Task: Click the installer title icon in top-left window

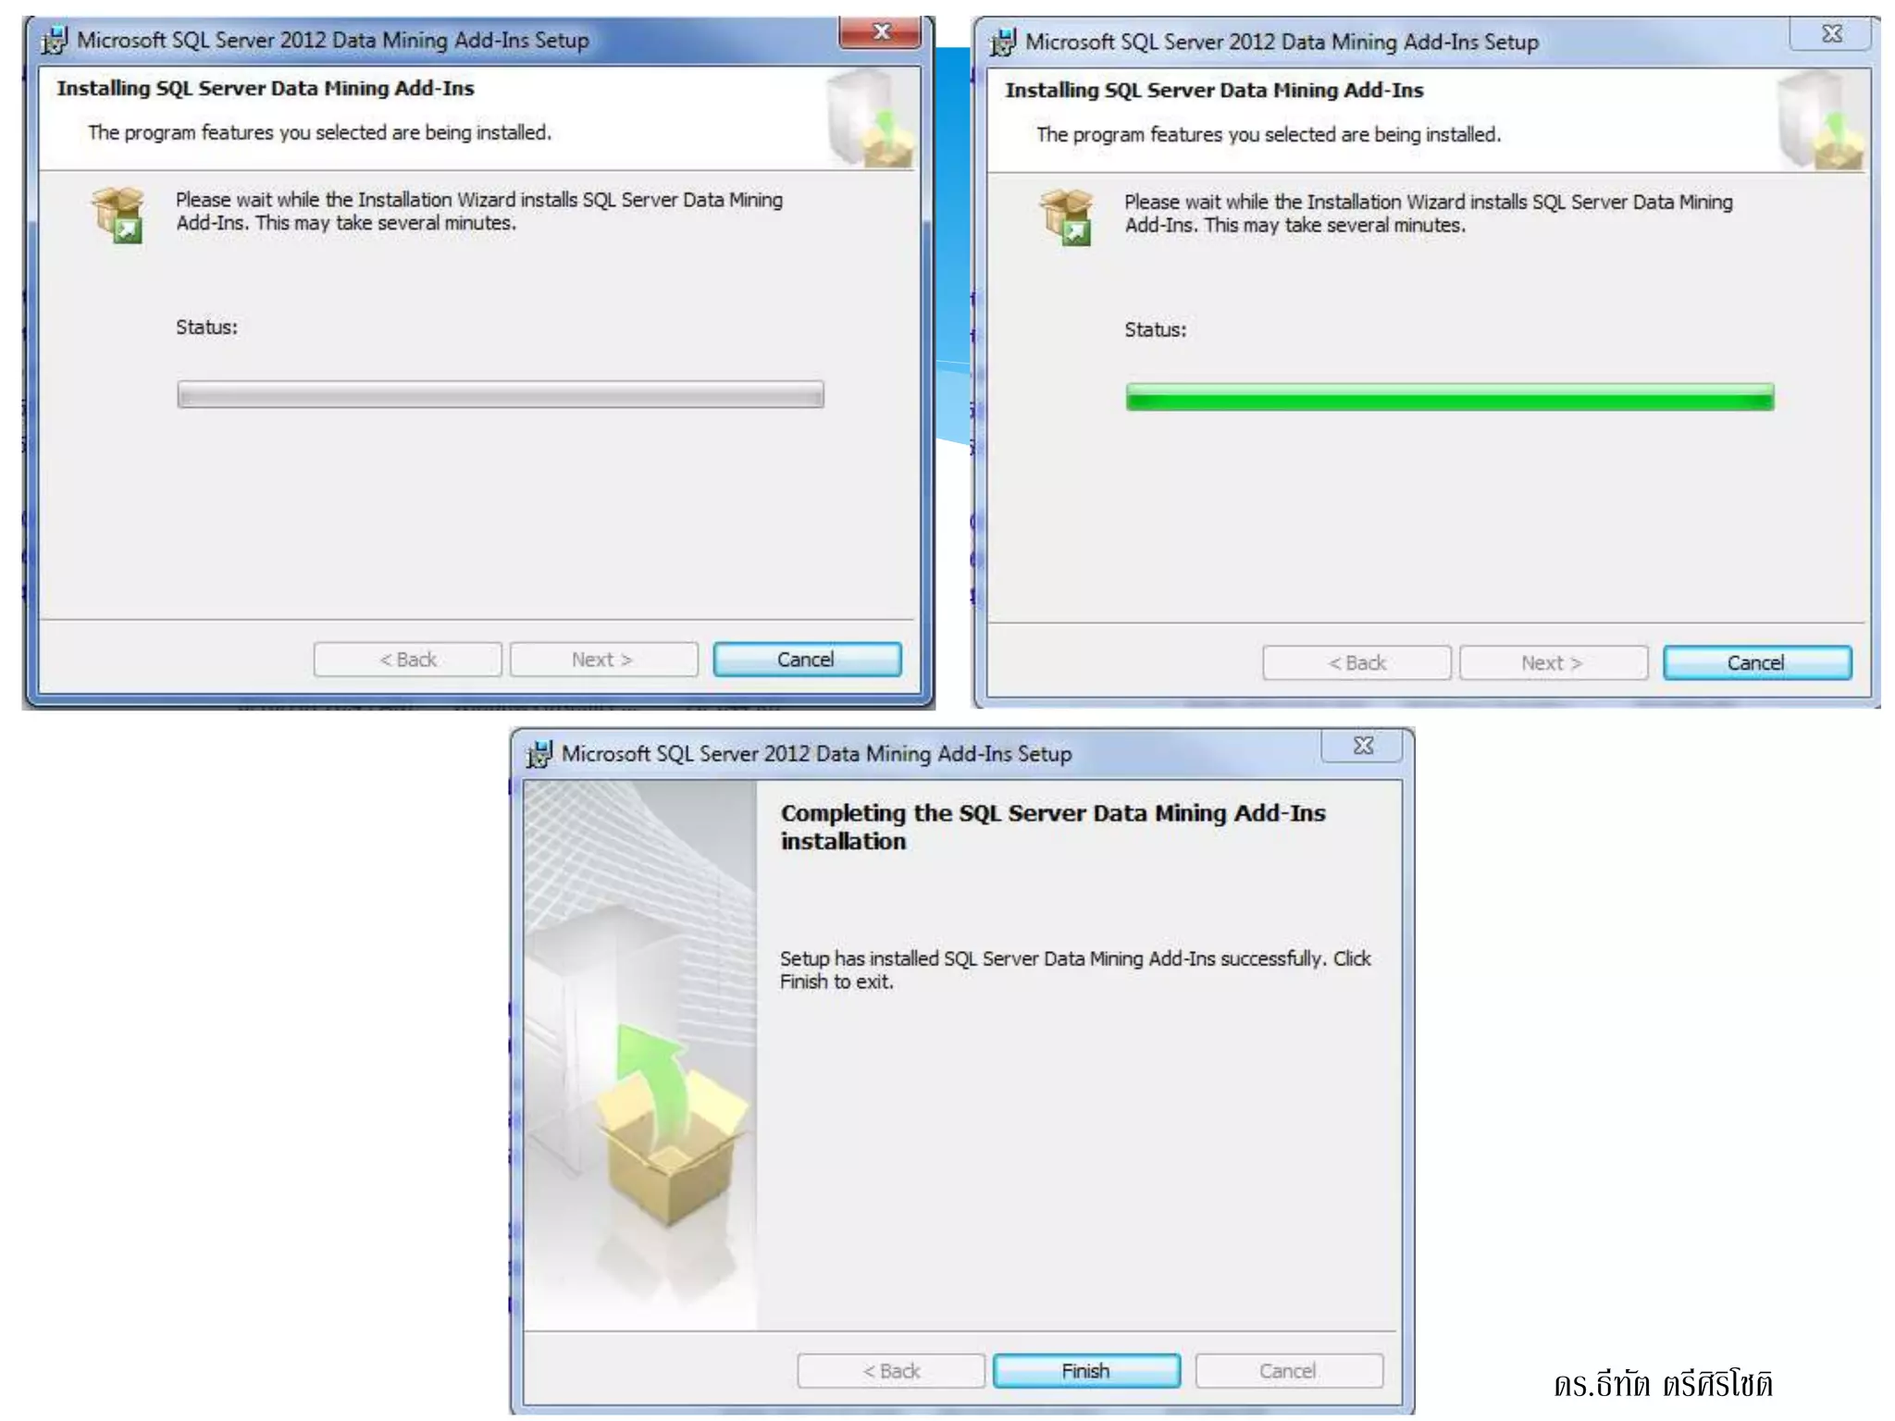Action: [x=55, y=40]
